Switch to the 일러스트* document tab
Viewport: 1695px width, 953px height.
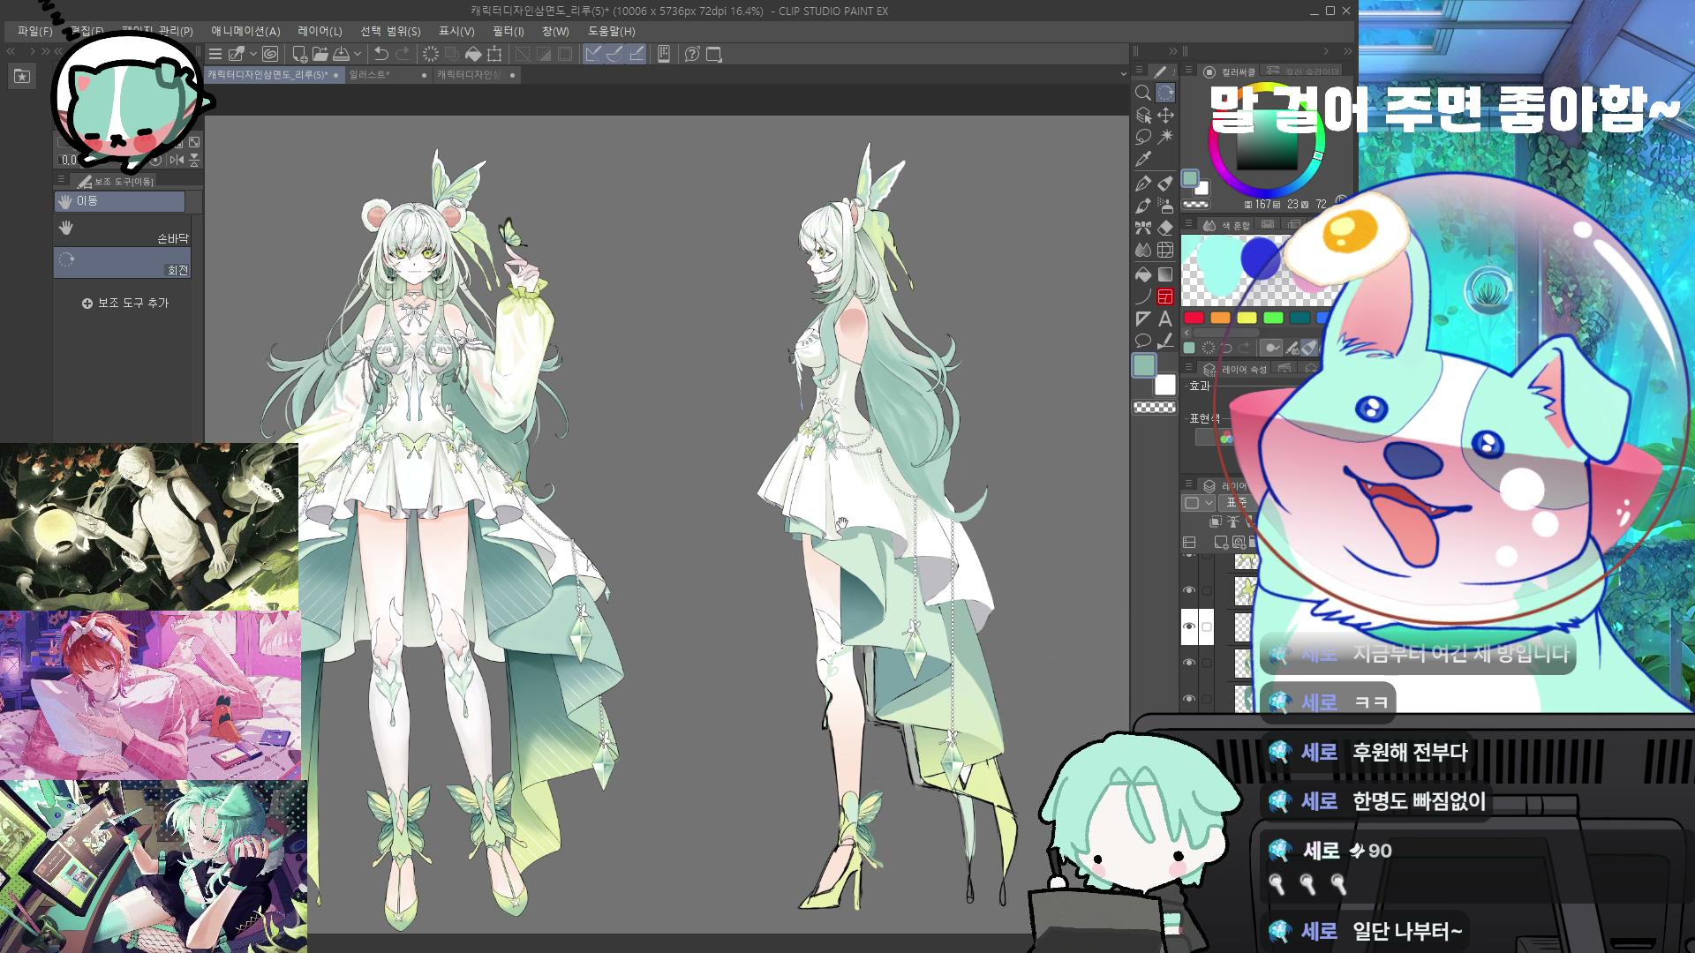click(x=369, y=75)
